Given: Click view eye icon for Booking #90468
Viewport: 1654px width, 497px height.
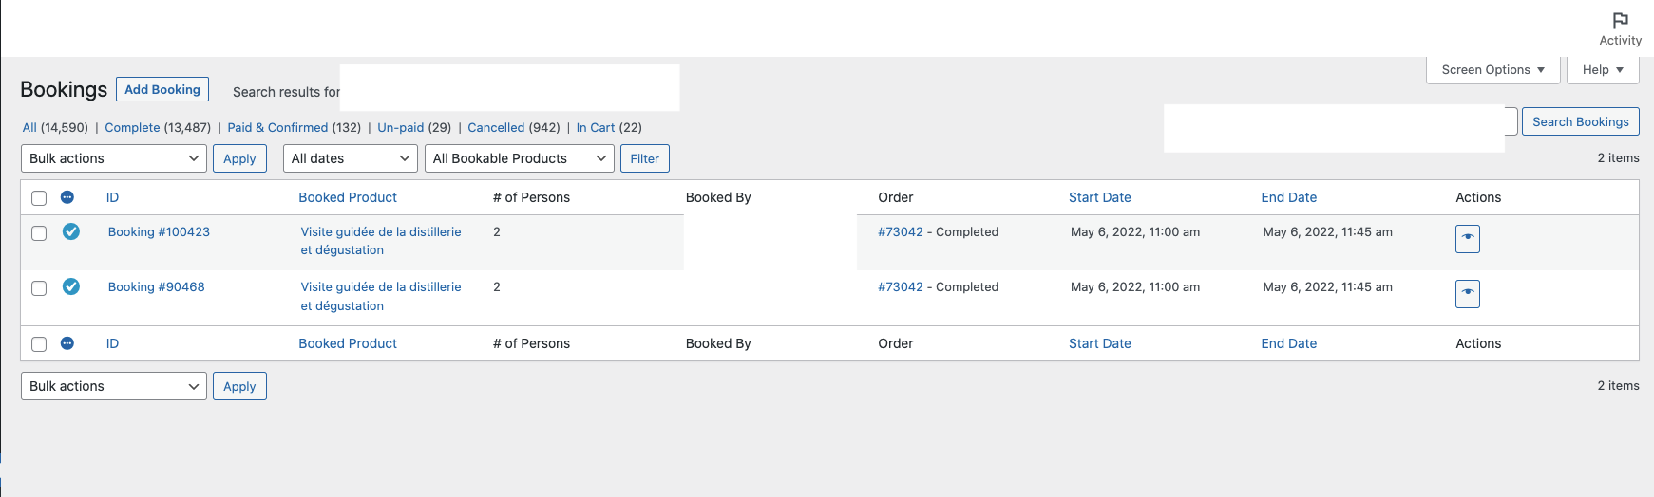Looking at the screenshot, I should 1468,294.
